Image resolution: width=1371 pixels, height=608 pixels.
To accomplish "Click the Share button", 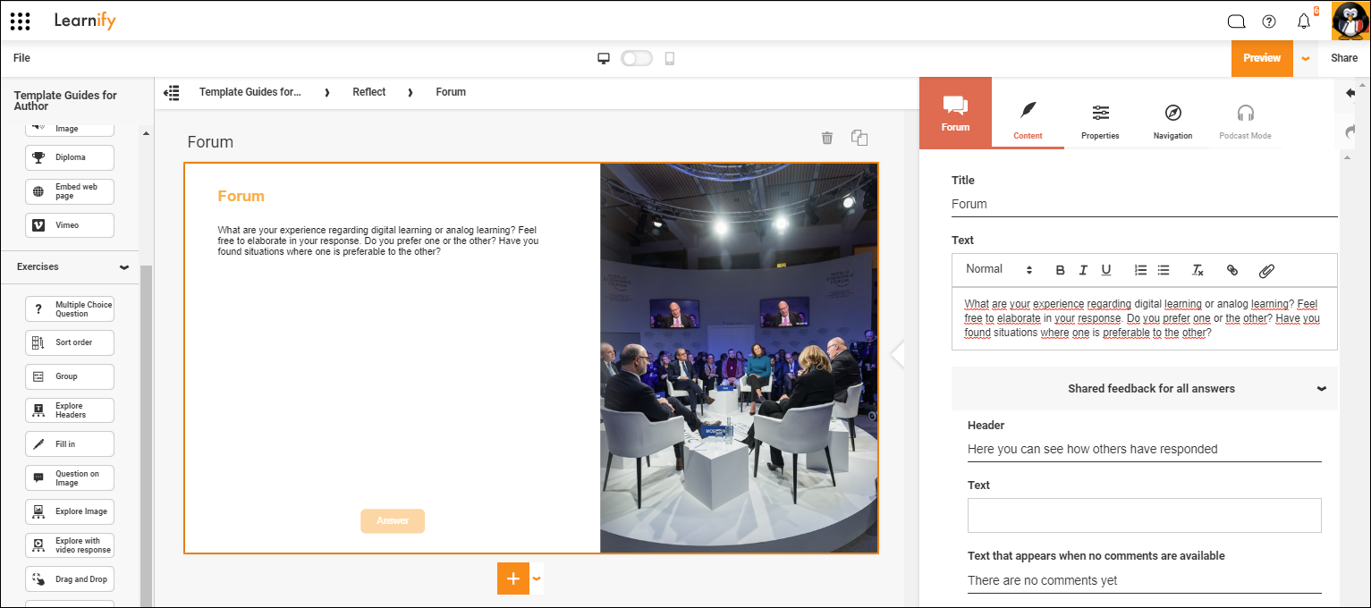I will 1344,58.
